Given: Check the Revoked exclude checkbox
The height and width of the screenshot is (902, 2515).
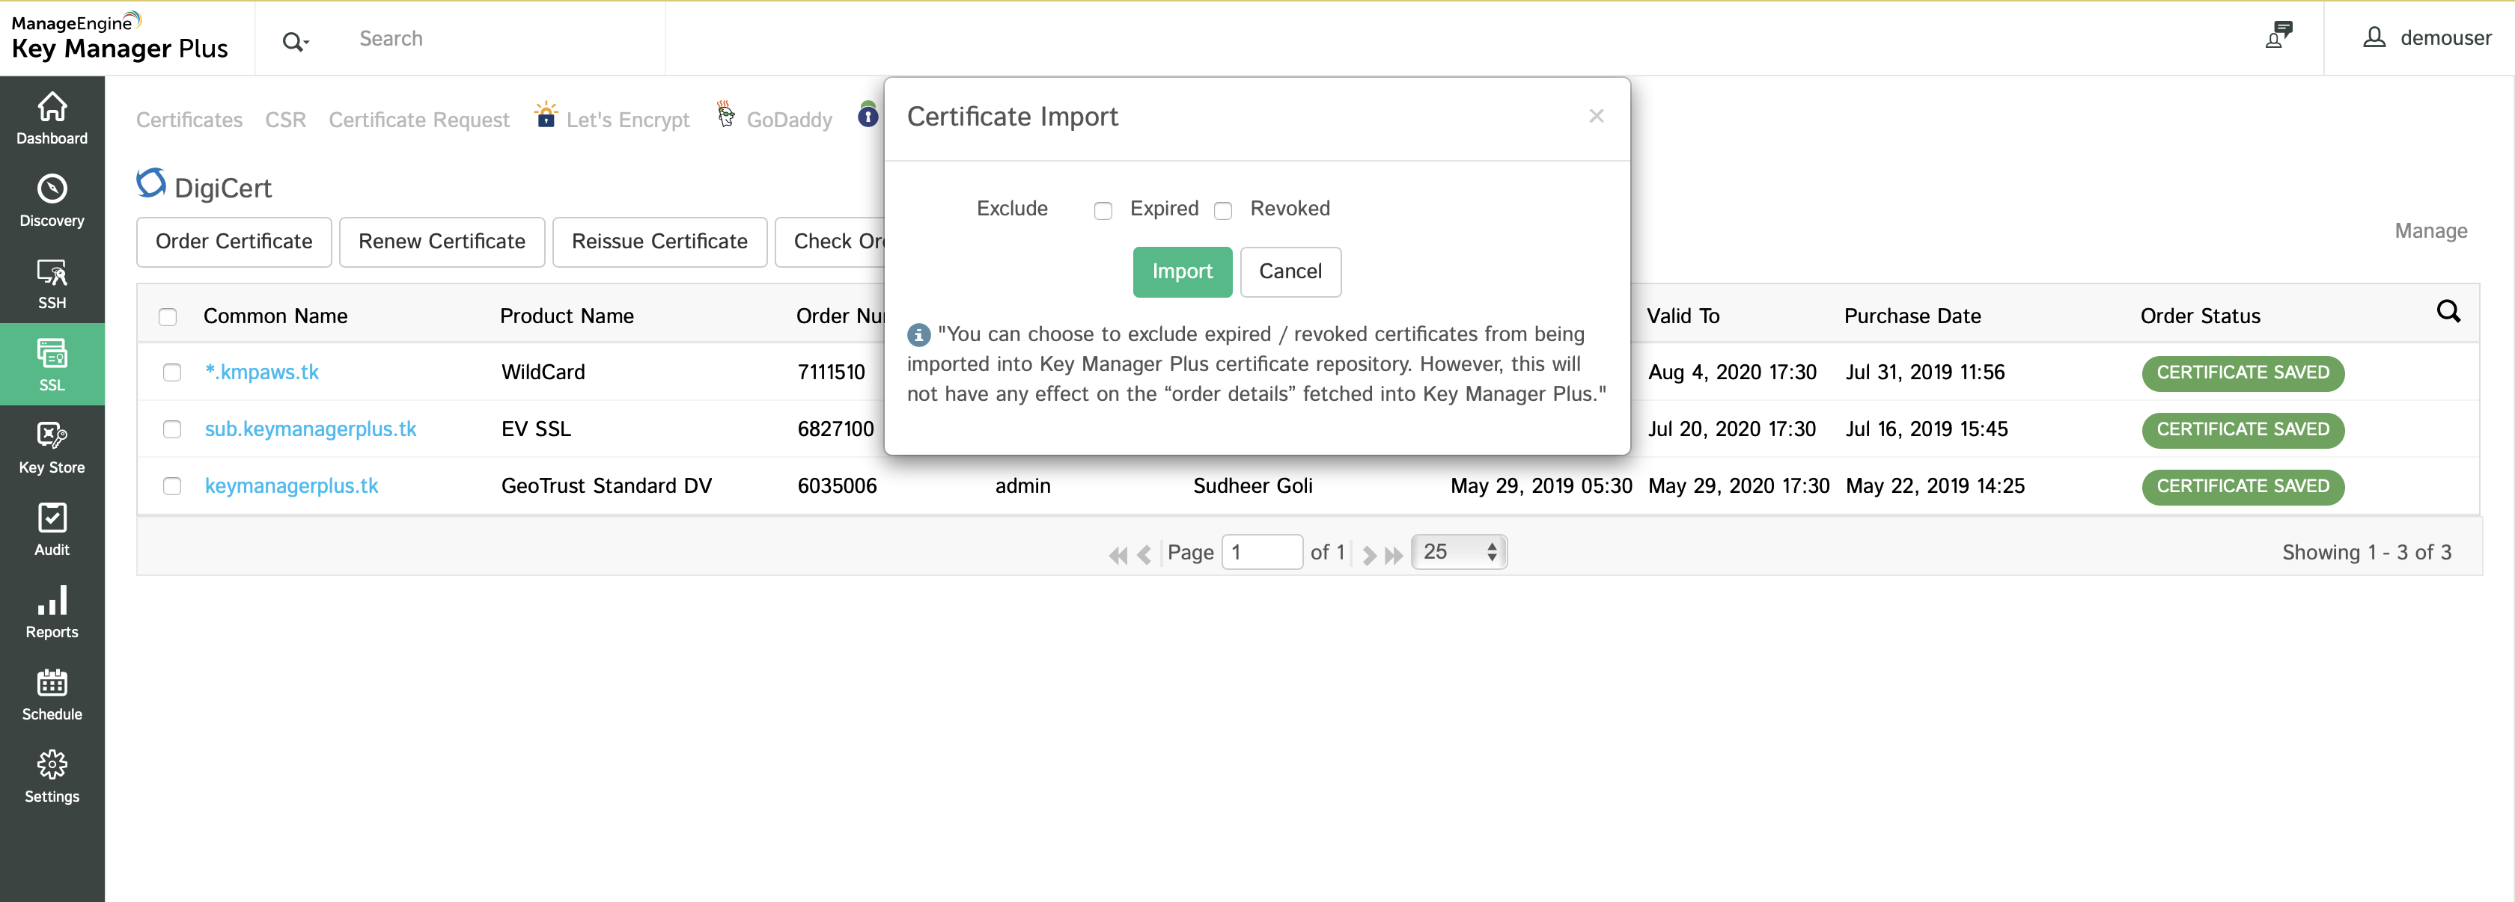Looking at the screenshot, I should click(1223, 211).
